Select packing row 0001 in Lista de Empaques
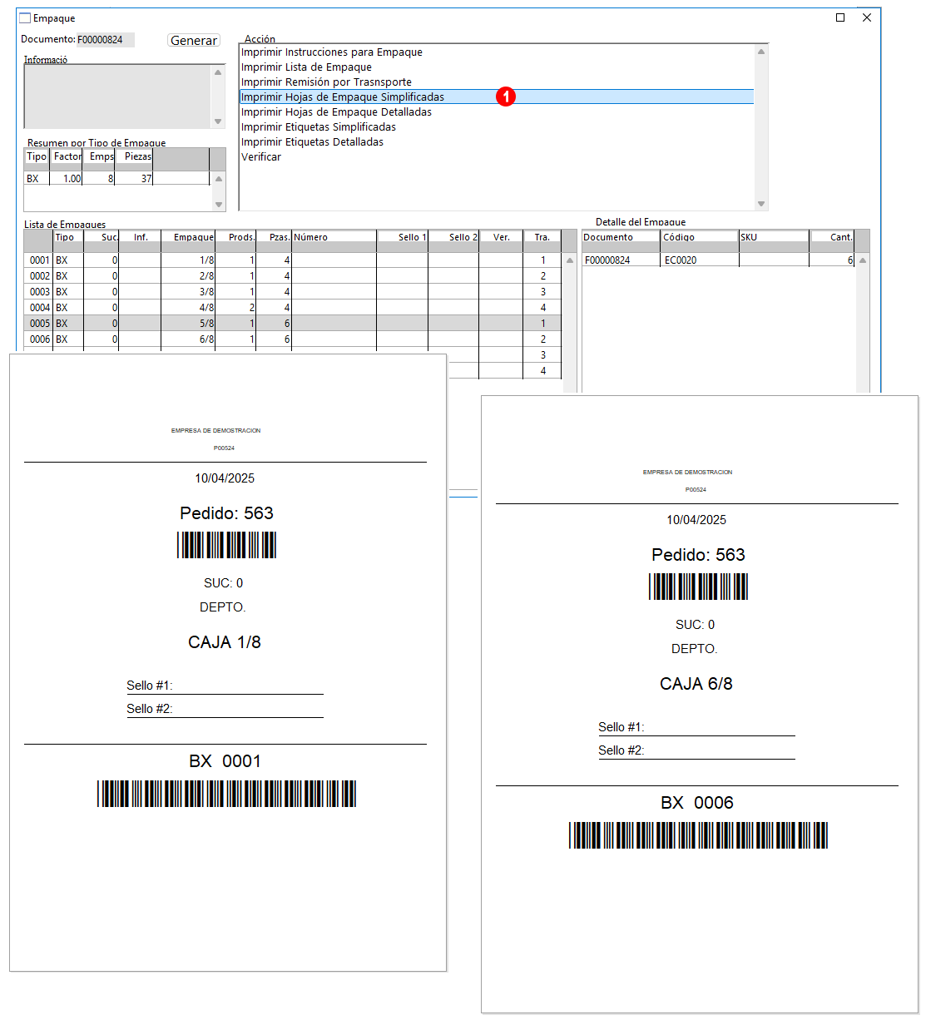 coord(293,260)
